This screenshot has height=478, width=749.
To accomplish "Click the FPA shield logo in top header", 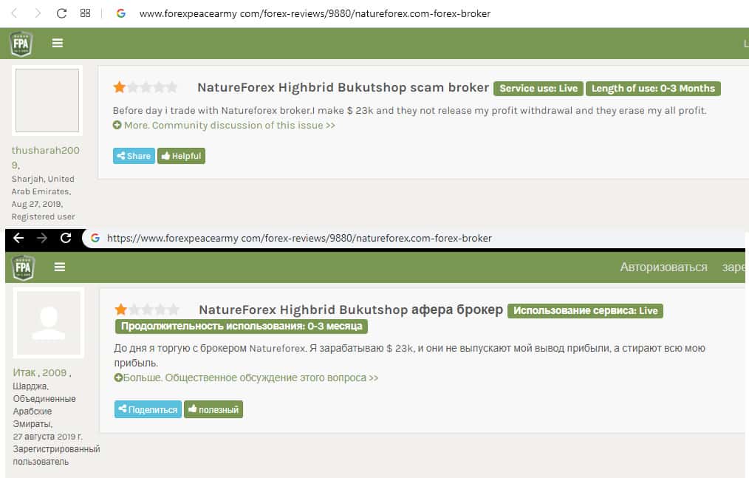I will [21, 44].
